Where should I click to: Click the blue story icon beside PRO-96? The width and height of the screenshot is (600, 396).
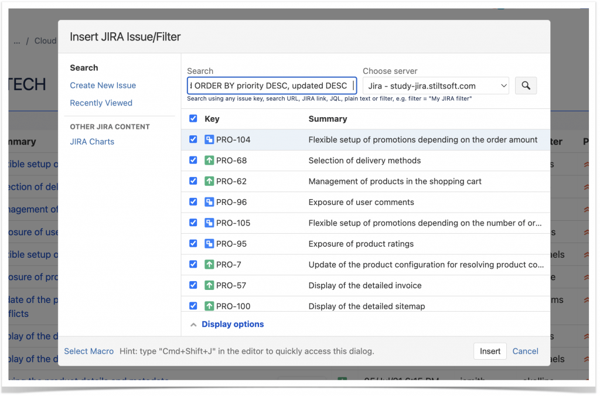tap(210, 202)
